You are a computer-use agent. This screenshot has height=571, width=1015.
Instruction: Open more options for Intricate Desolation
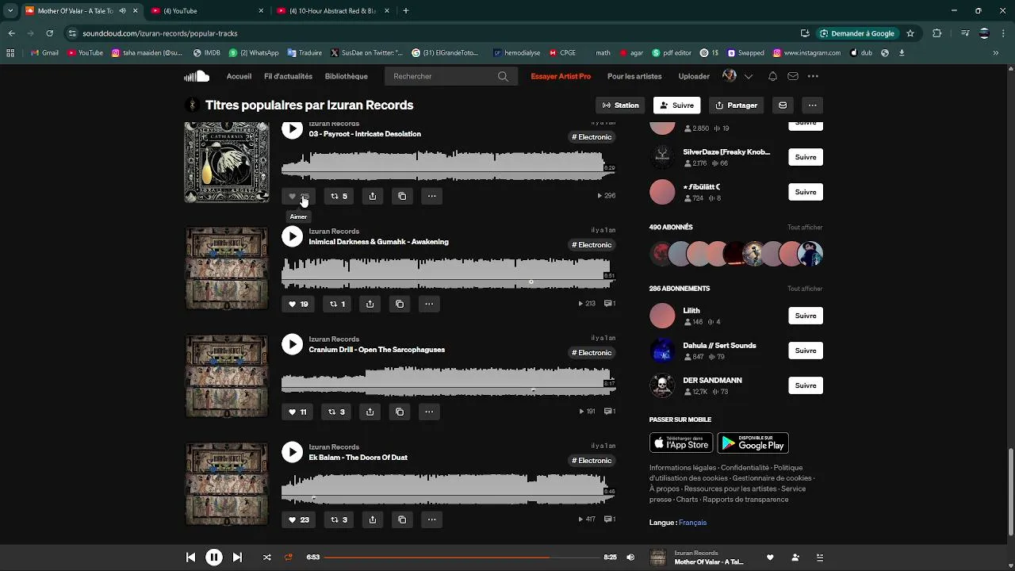point(431,196)
